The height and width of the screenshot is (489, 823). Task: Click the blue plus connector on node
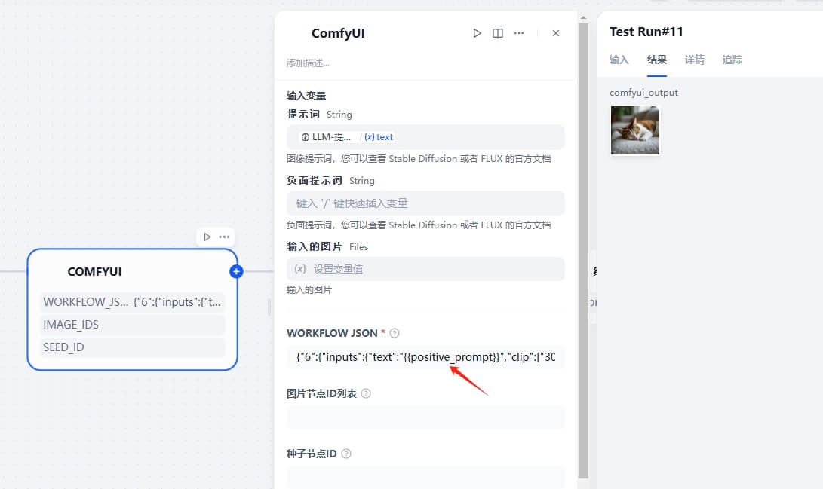[x=236, y=271]
